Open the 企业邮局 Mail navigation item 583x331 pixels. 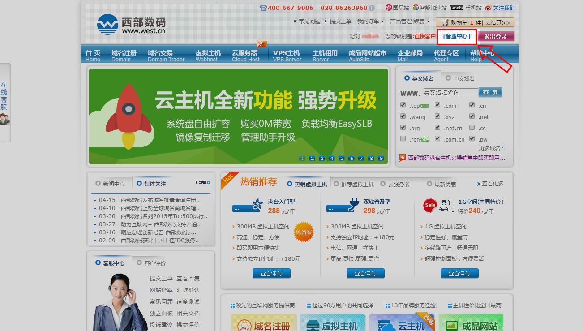pyautogui.click(x=410, y=56)
